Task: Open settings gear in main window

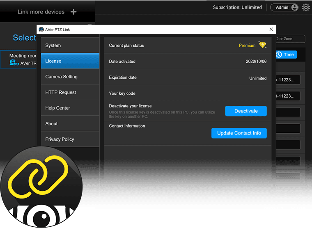Action: click(306, 7)
